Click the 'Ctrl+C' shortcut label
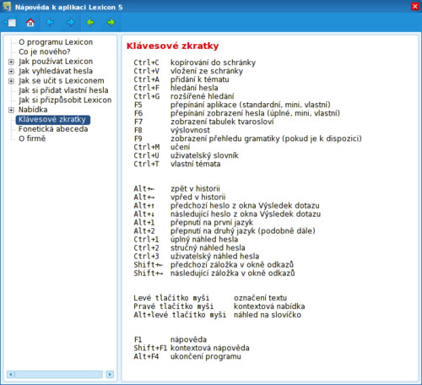This screenshot has height=385, width=422. [146, 62]
